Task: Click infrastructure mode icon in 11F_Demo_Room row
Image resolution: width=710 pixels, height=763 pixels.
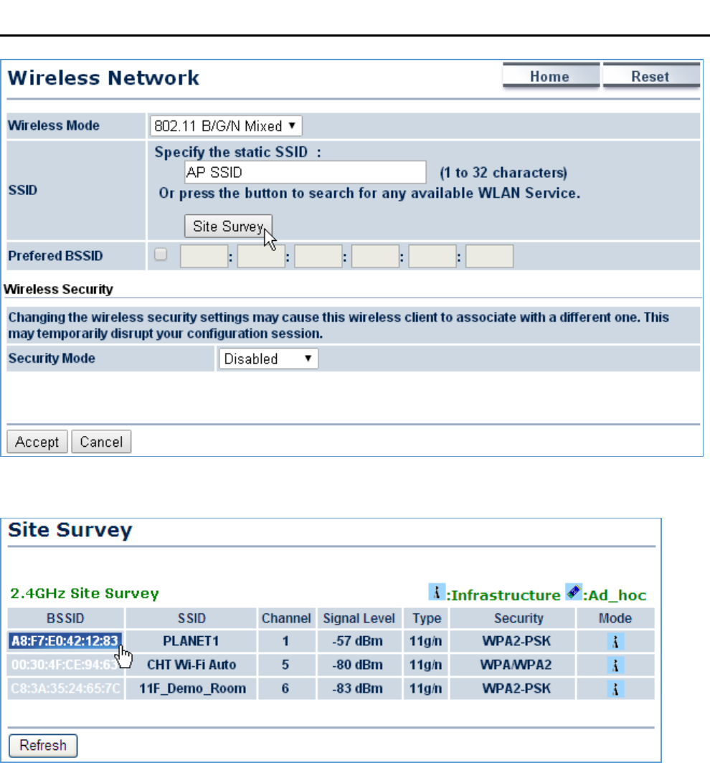Action: tap(615, 689)
